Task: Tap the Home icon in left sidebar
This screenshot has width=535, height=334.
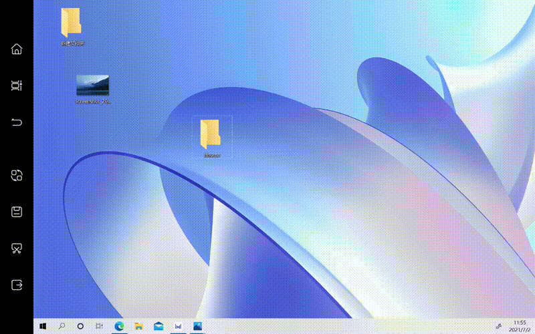Action: click(17, 49)
